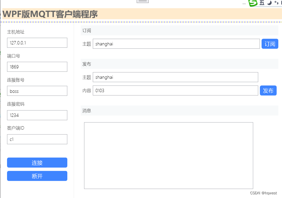Click the 连接密码 password field showing 1234
The width and height of the screenshot is (282, 198).
[37, 115]
